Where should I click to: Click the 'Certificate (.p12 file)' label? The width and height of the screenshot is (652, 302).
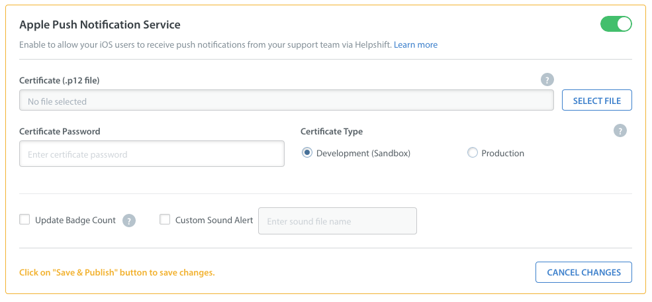point(60,81)
